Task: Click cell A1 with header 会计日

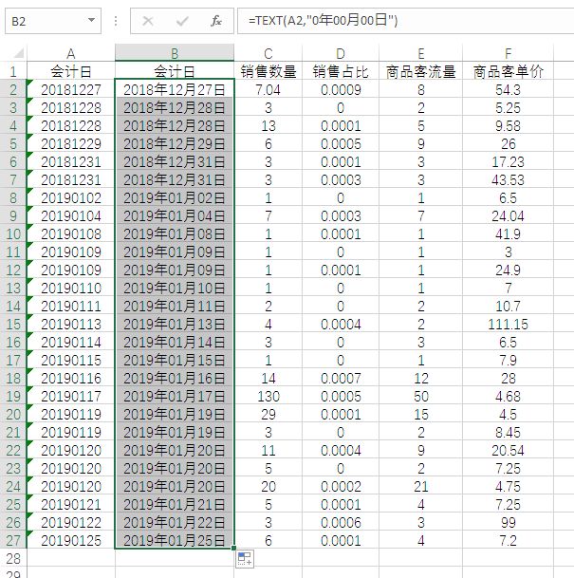Action: tap(71, 71)
